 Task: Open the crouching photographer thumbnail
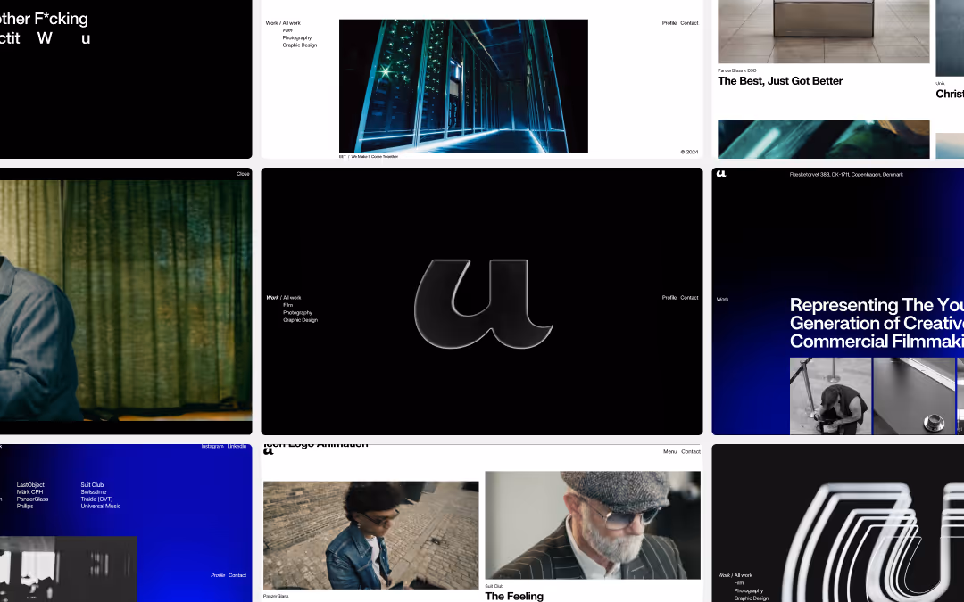(x=831, y=396)
